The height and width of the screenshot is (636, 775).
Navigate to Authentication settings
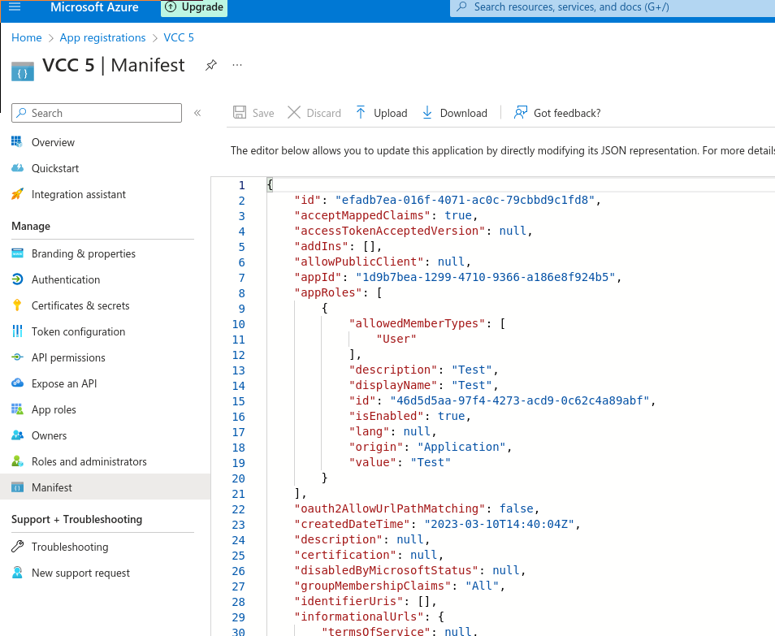click(x=66, y=279)
